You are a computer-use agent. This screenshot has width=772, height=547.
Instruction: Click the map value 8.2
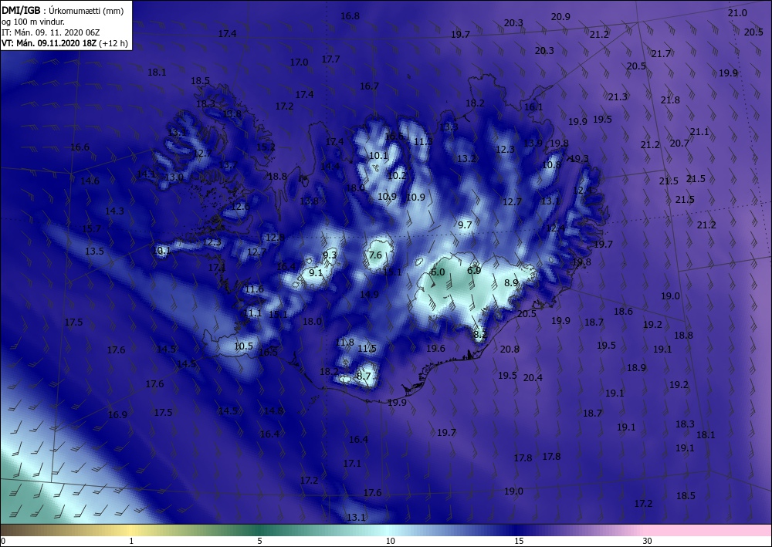pos(479,335)
